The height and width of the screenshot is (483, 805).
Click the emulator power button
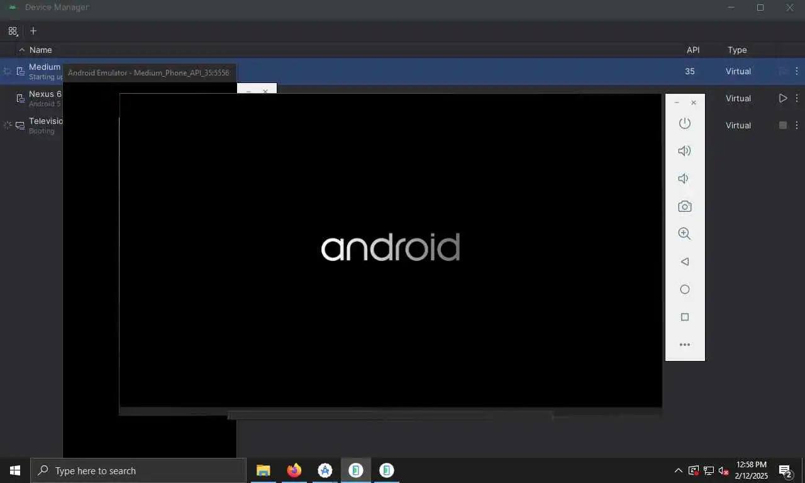pos(685,123)
